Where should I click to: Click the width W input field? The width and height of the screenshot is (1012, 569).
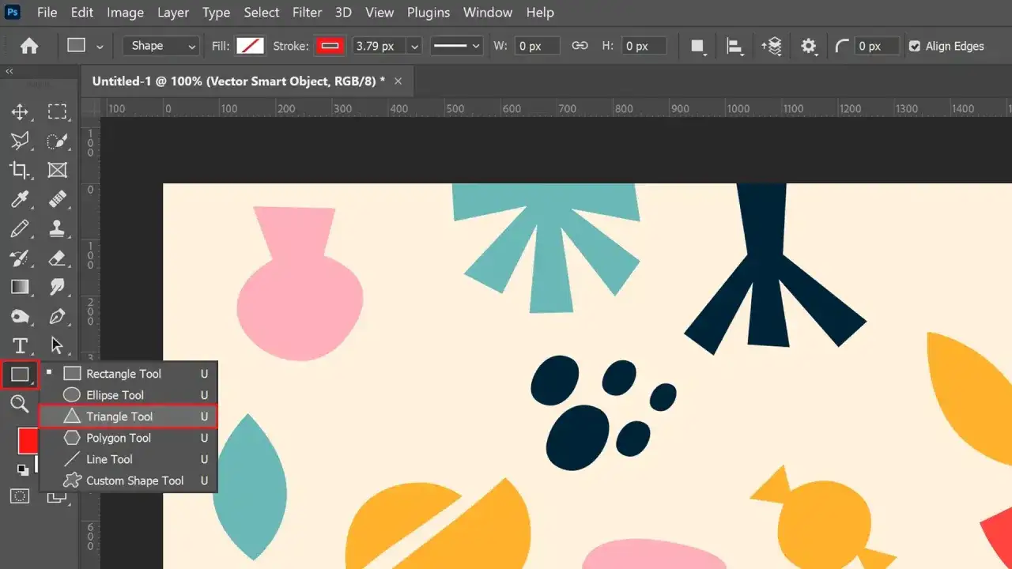pyautogui.click(x=537, y=46)
